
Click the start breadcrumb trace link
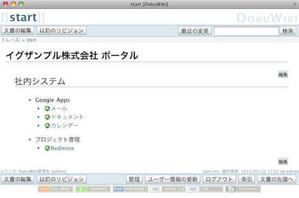[31, 40]
